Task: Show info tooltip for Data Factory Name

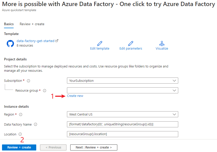Action: [x=35, y=124]
